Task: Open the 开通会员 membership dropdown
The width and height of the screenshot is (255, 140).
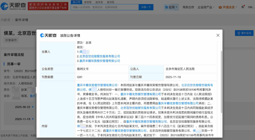Action: click(x=230, y=7)
